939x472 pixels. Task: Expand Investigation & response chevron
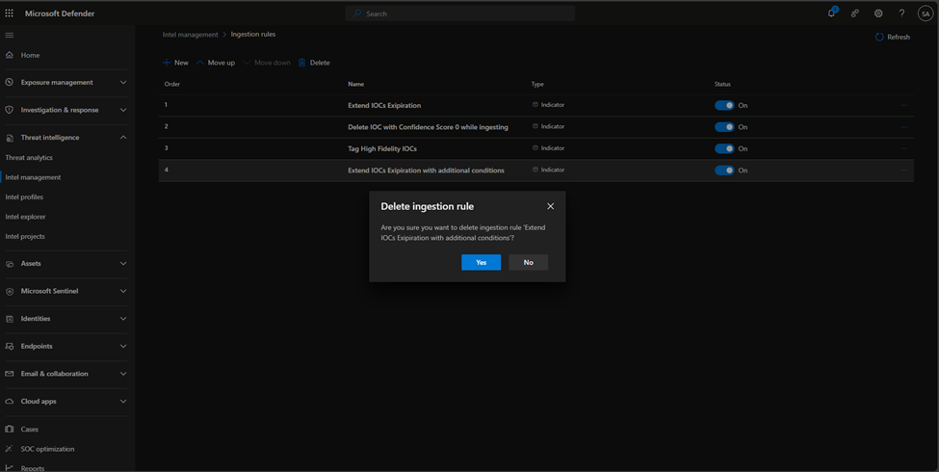pyautogui.click(x=123, y=110)
